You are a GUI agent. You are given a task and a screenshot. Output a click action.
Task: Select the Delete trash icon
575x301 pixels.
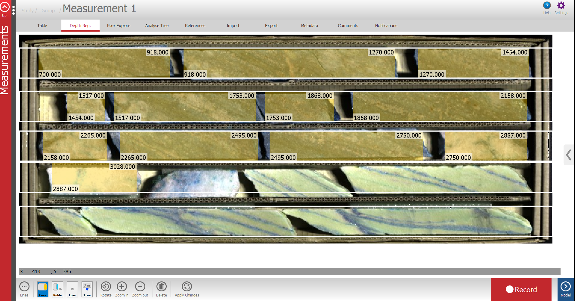(161, 287)
